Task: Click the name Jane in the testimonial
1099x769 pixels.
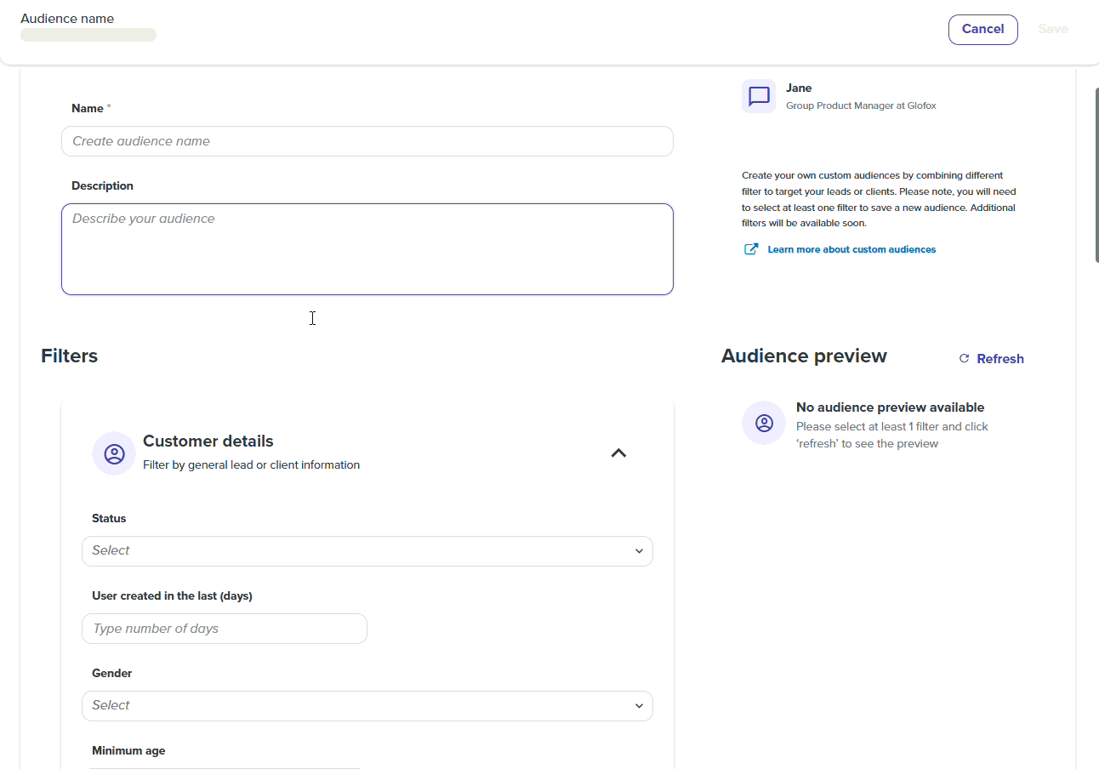Action: click(799, 88)
